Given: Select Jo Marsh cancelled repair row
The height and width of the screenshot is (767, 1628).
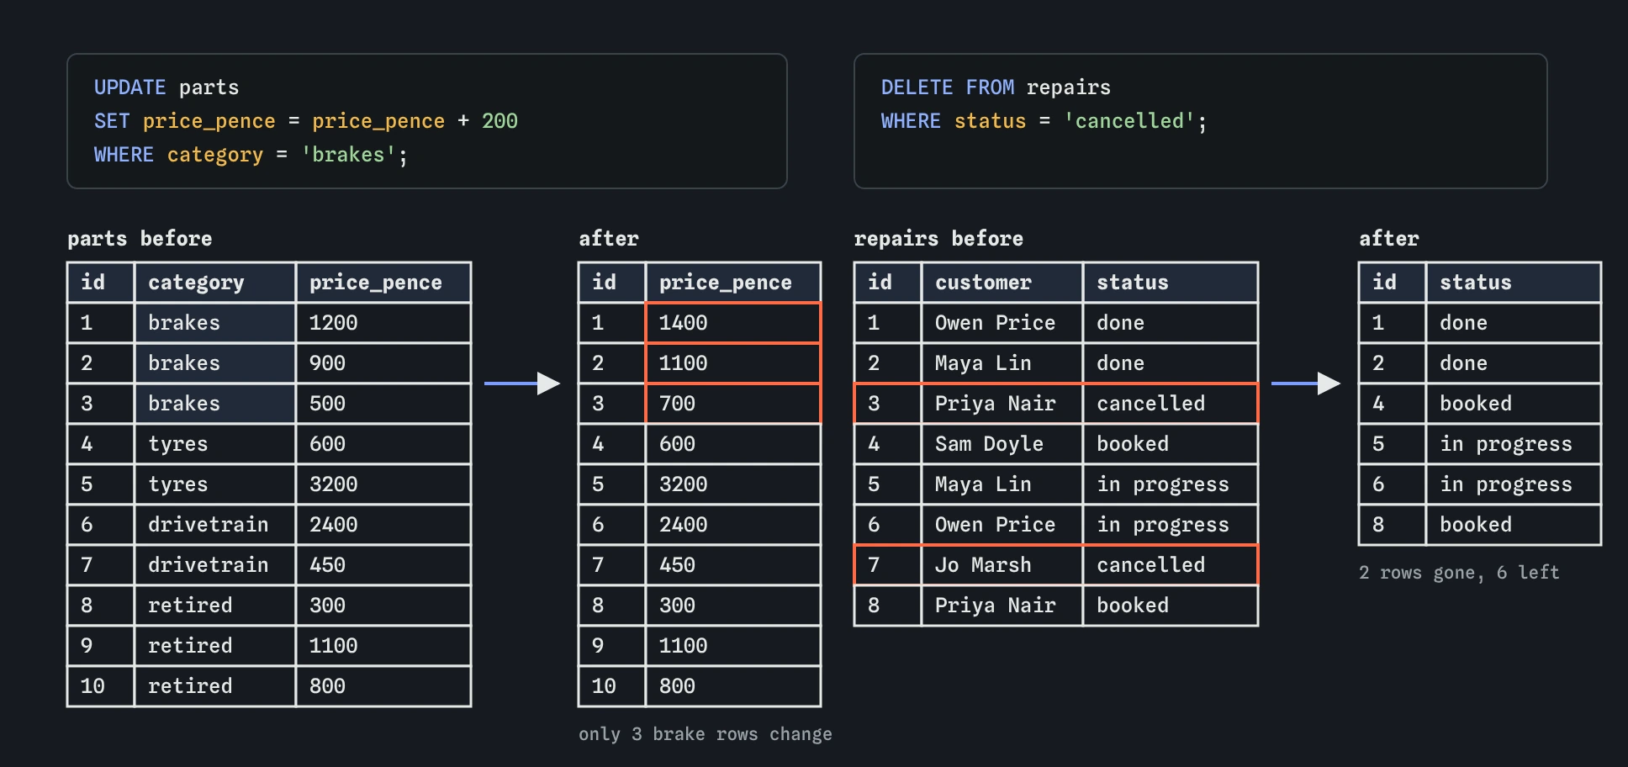Looking at the screenshot, I should pos(1056,565).
